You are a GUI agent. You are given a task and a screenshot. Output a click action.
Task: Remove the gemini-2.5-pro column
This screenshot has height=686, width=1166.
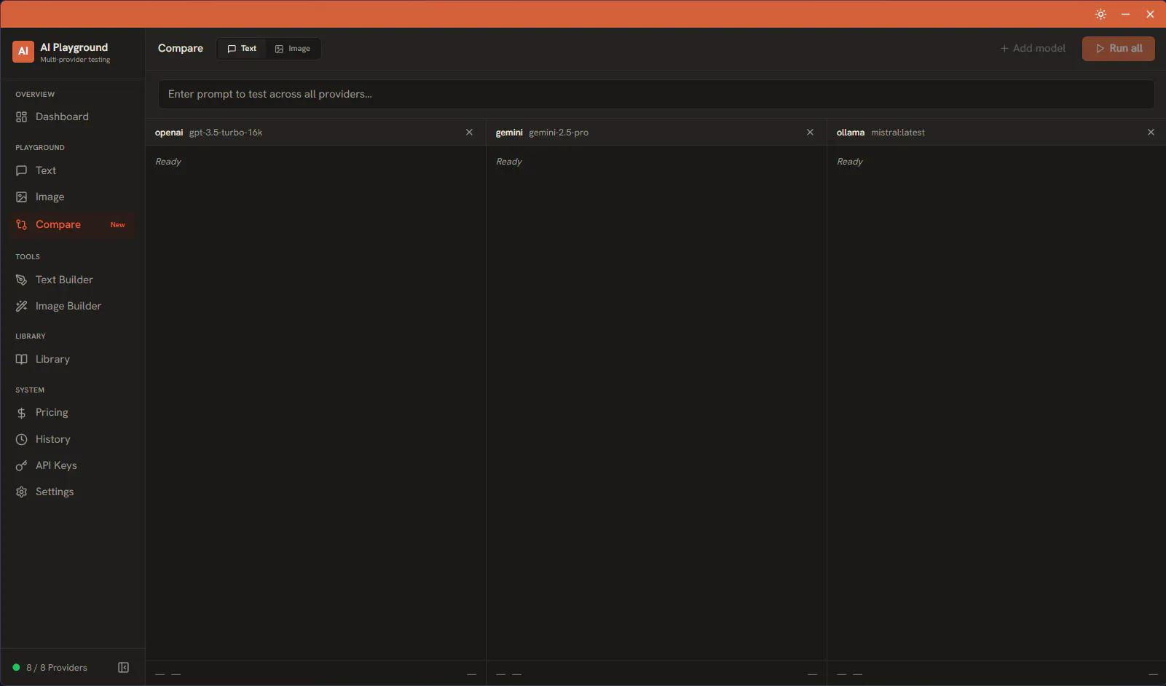pos(810,133)
